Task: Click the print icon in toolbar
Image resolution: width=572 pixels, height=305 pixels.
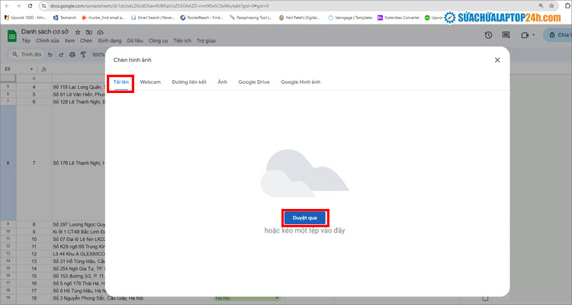Action: pos(72,55)
